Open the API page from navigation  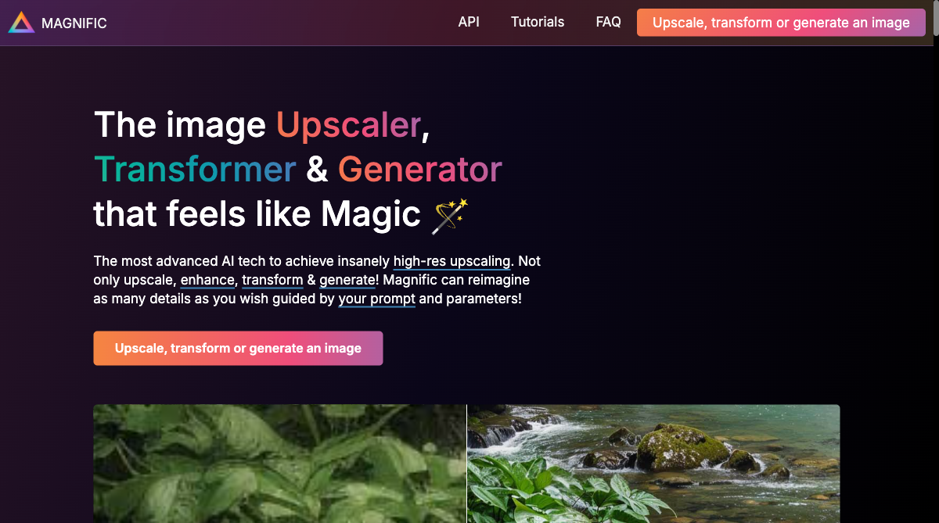pos(469,22)
